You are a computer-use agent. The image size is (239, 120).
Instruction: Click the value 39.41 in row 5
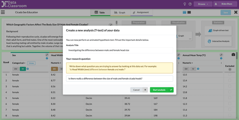coord(127,98)
